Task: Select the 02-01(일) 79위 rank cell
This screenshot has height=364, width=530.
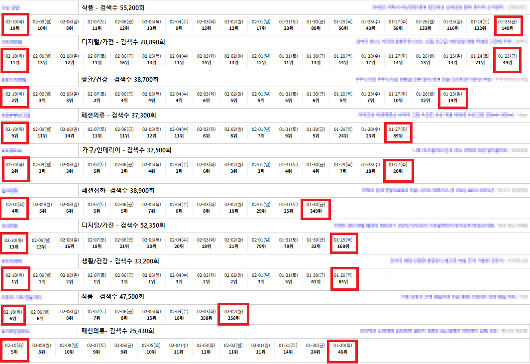Action: pos(261,243)
